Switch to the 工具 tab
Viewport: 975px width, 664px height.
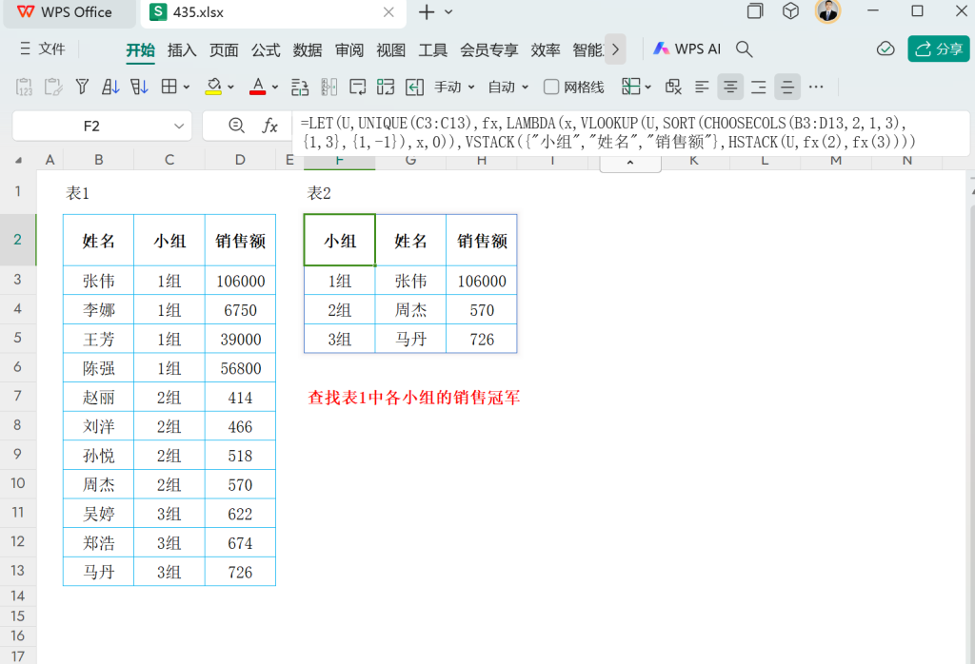pyautogui.click(x=433, y=49)
